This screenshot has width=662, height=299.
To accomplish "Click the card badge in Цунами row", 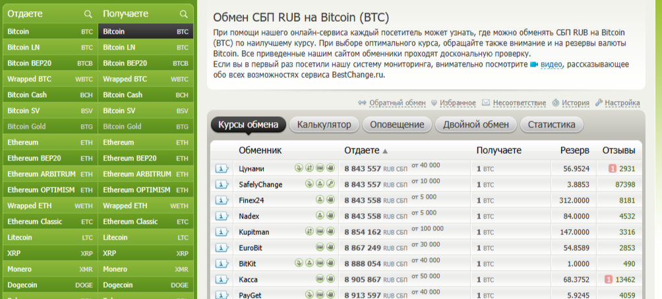I will pos(320,168).
